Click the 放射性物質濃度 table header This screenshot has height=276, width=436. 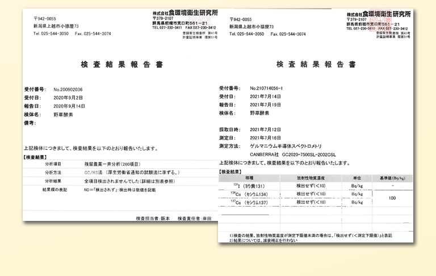click(x=311, y=178)
